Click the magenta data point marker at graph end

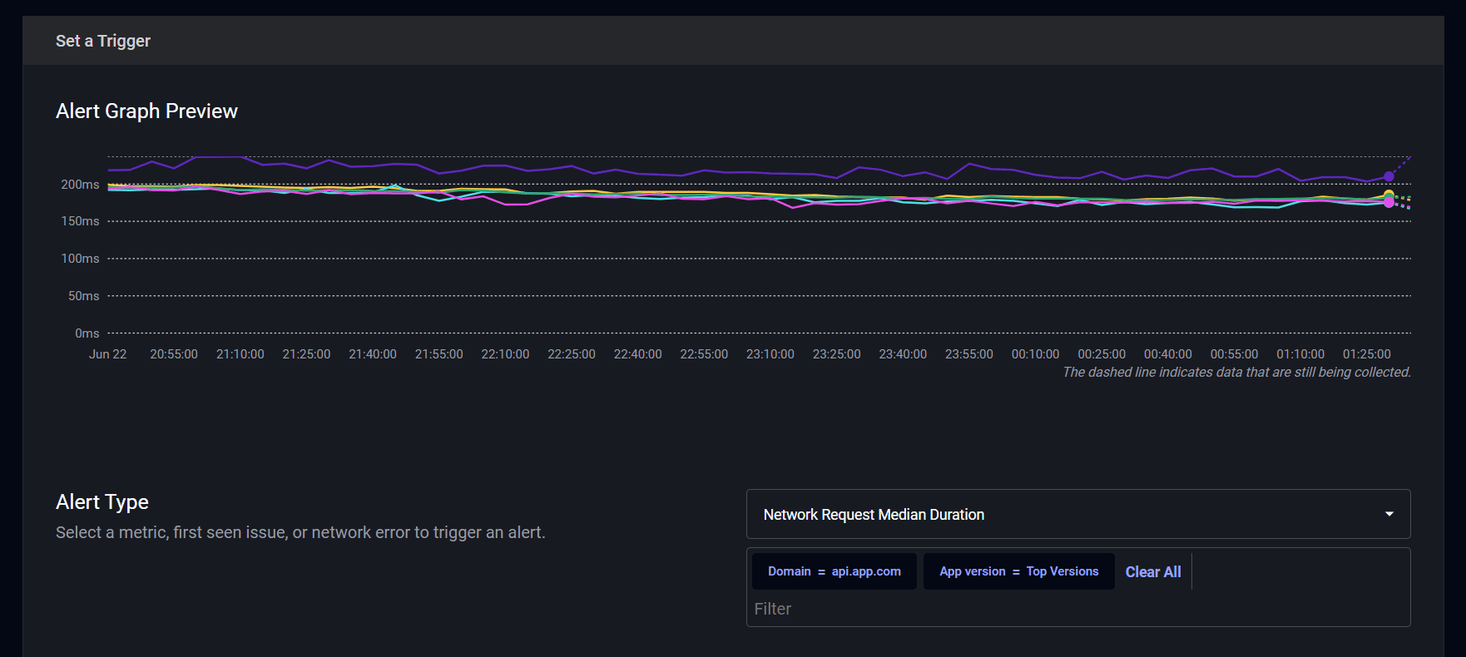(x=1389, y=203)
